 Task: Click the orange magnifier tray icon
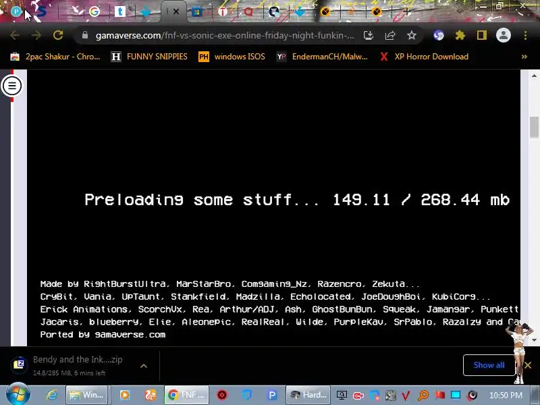(x=423, y=396)
